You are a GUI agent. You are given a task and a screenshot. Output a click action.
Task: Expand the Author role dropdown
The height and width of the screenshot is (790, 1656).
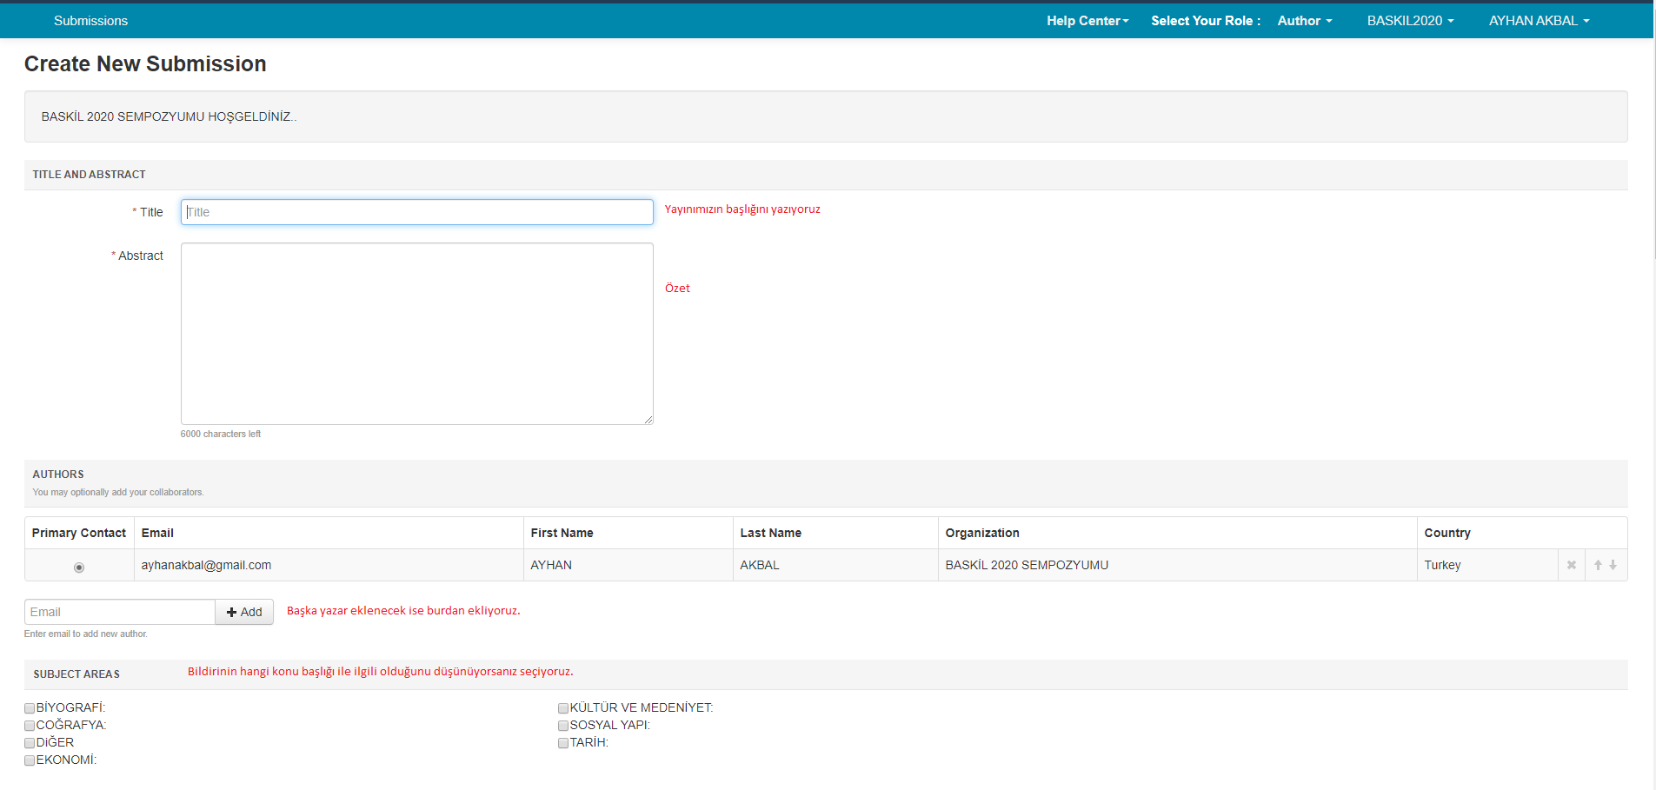pos(1304,21)
